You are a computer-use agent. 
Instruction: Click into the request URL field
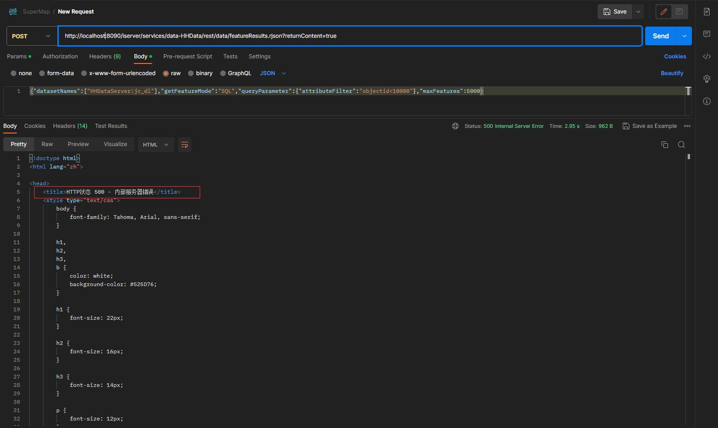(x=350, y=36)
